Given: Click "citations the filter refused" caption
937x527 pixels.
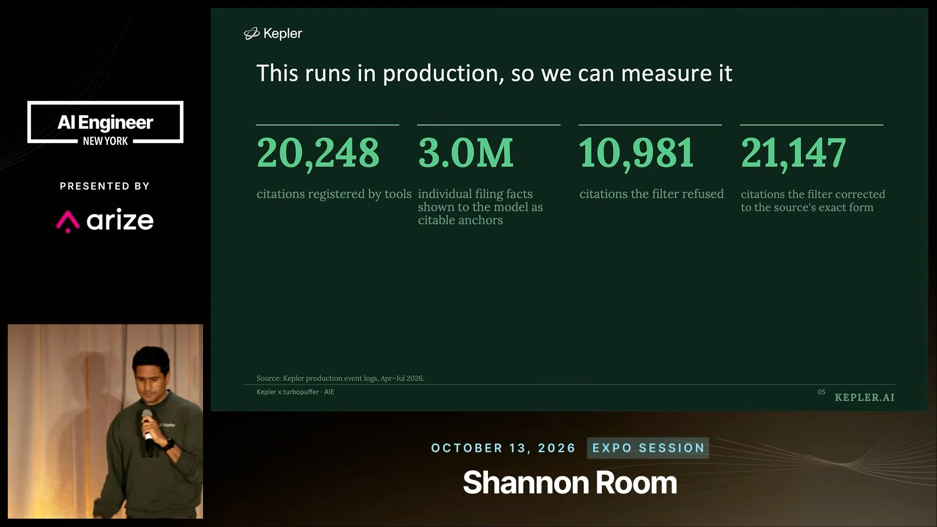Looking at the screenshot, I should 652,194.
